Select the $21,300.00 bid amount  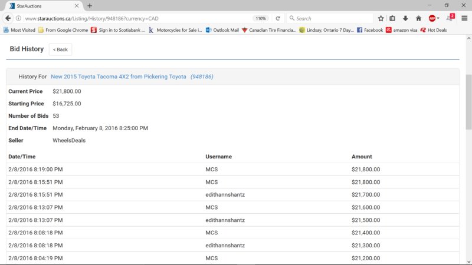366,246
